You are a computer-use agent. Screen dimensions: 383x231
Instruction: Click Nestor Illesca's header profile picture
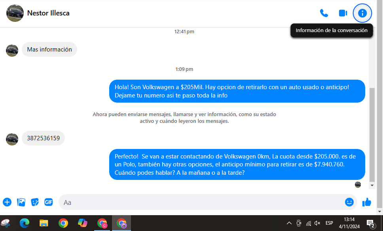coord(15,13)
